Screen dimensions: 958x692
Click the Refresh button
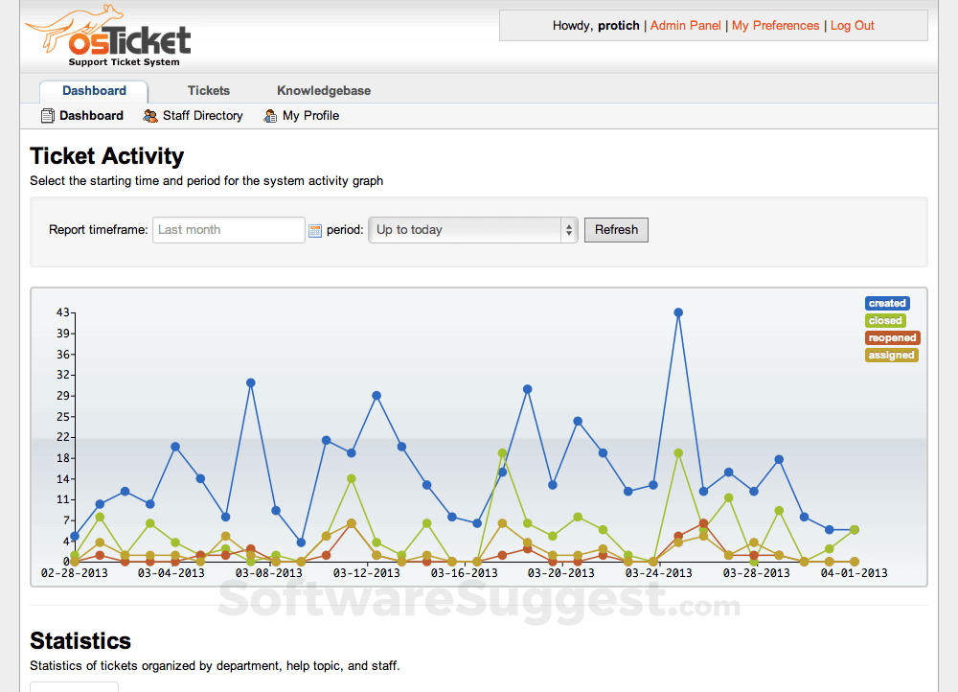(x=616, y=230)
